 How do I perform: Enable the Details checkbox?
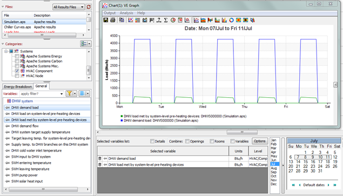point(152,141)
